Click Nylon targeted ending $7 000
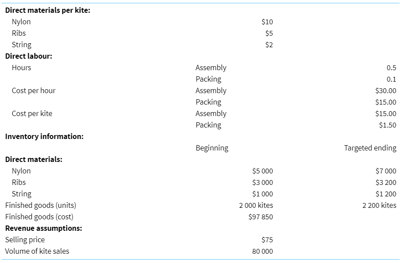This screenshot has width=404, height=263. 386,171
